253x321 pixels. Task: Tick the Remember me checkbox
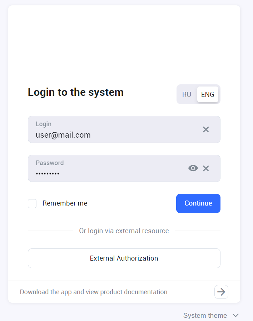point(32,203)
